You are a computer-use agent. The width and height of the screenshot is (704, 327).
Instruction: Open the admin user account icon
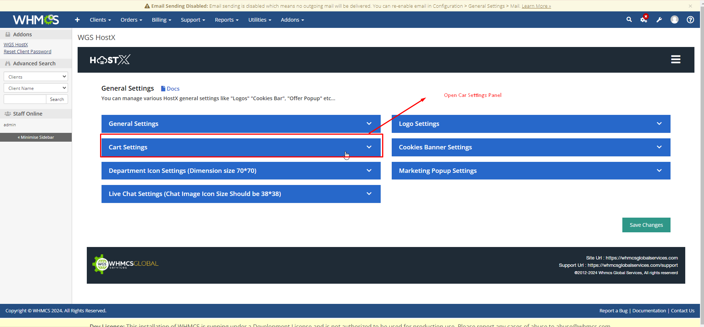pos(674,20)
